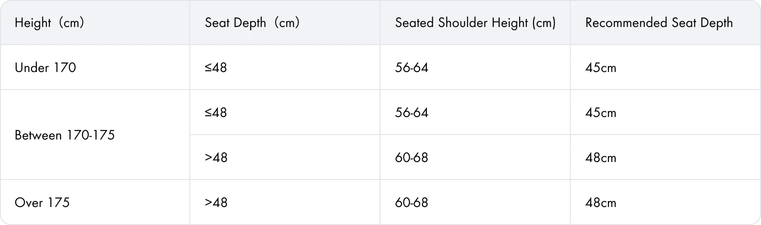This screenshot has width=761, height=225.
Task: Select the Seat Depth (cm) column header
Action: pyautogui.click(x=252, y=22)
